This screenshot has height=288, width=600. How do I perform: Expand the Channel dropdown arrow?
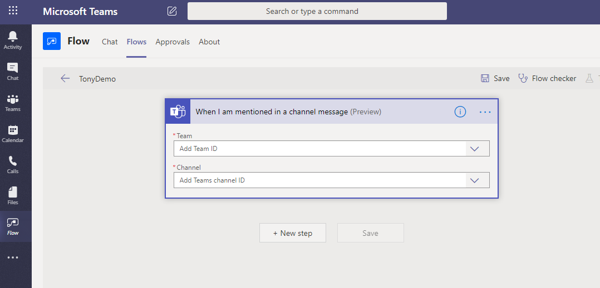474,180
